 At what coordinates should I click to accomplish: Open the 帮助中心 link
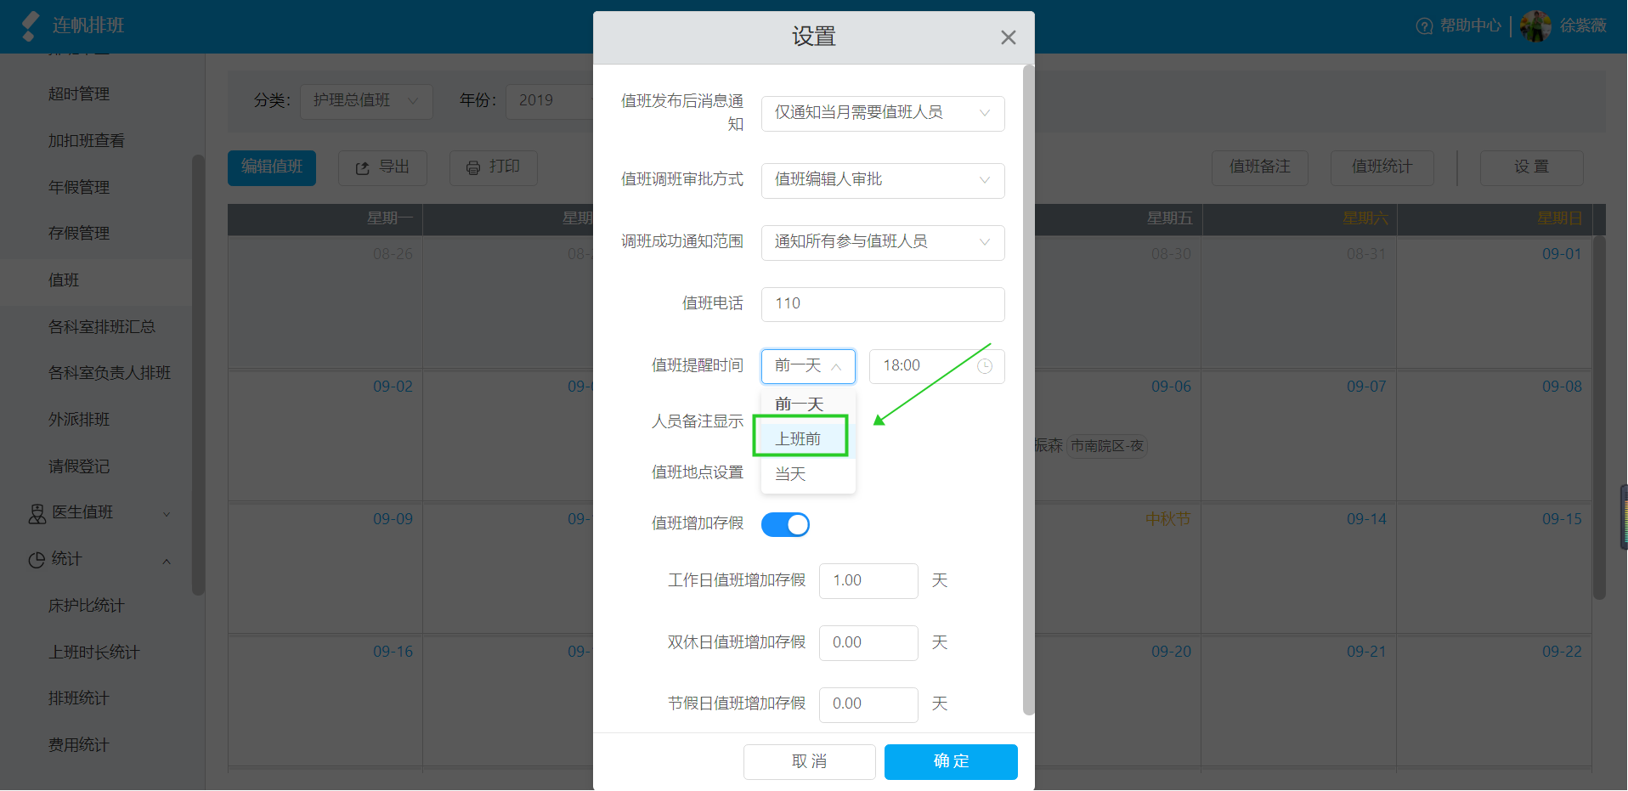point(1470,26)
